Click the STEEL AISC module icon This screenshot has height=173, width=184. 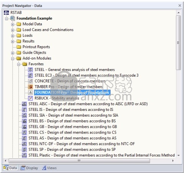pyautogui.click(x=24, y=104)
